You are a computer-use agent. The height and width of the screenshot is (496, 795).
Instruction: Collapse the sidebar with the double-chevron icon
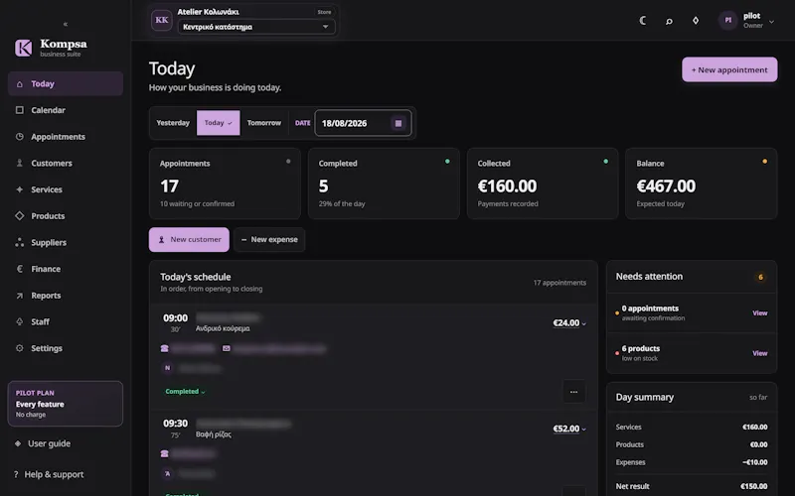[x=66, y=24]
